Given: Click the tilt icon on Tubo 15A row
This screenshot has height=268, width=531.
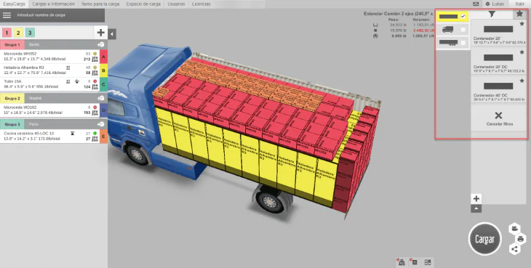Looking at the screenshot, I should pyautogui.click(x=77, y=81).
